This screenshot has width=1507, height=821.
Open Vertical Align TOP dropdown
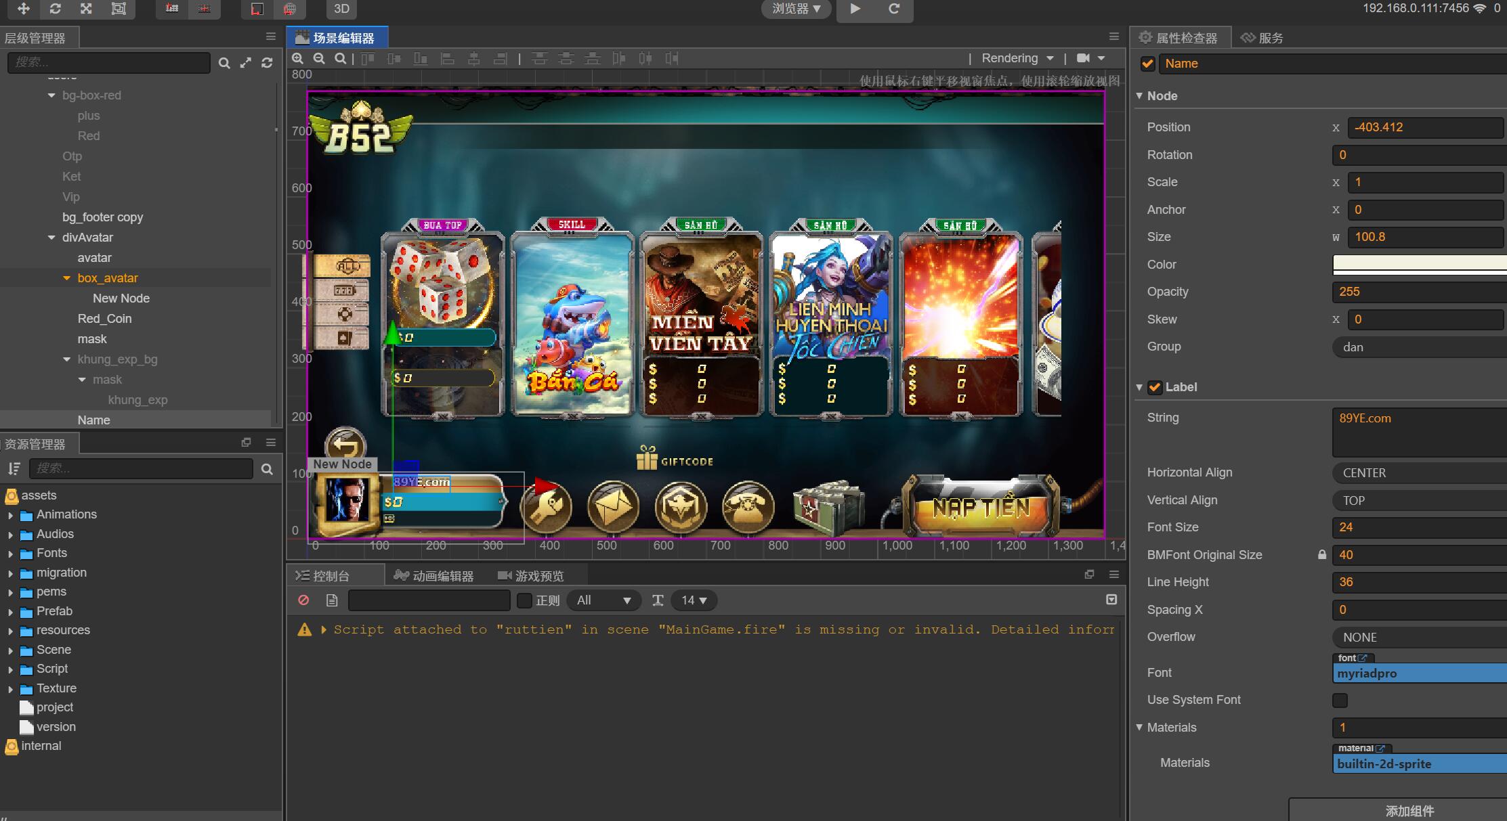[1420, 501]
